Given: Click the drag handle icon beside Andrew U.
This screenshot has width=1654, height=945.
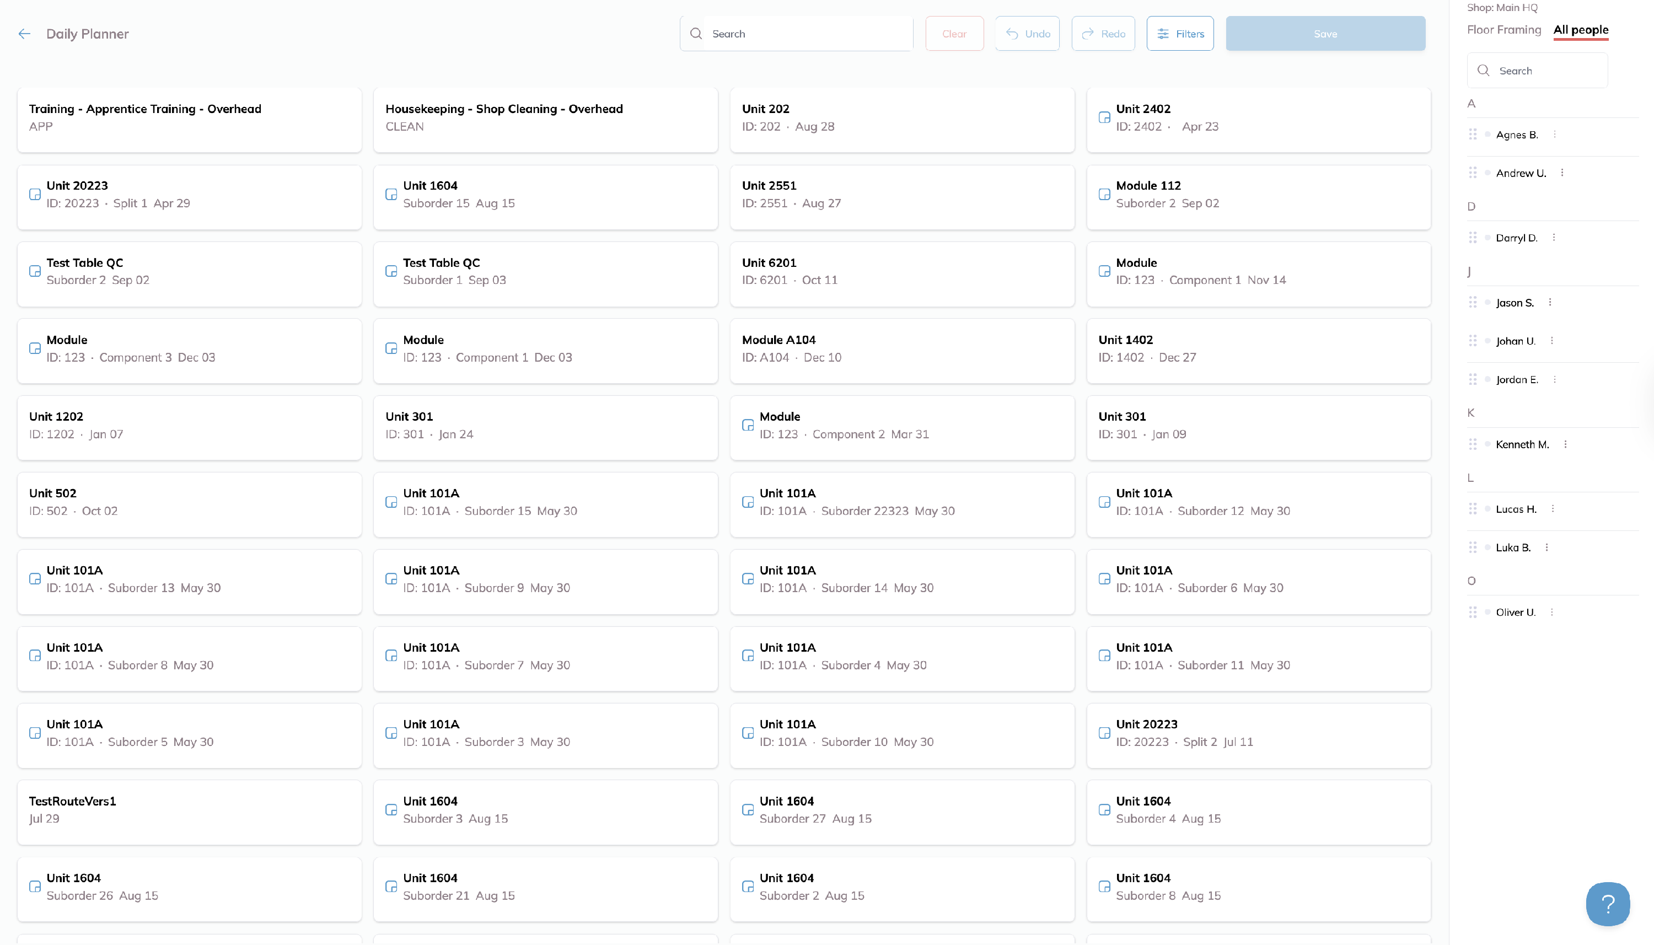Looking at the screenshot, I should point(1472,173).
